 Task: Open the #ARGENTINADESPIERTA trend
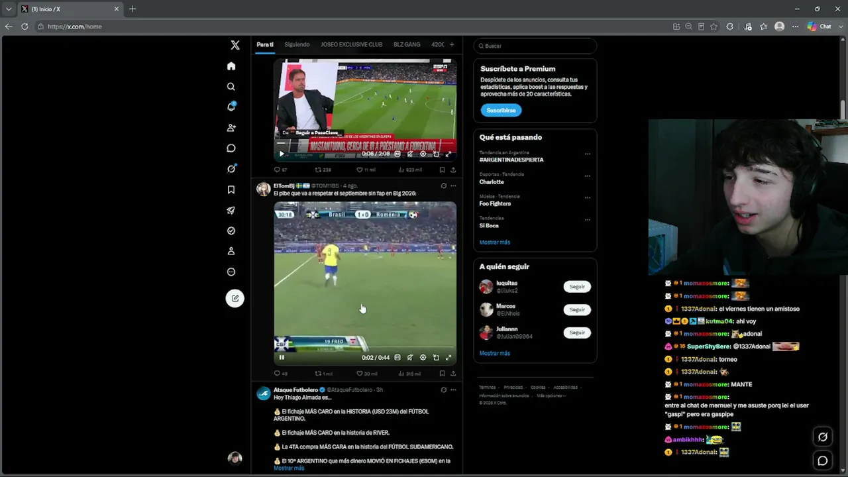pos(511,160)
